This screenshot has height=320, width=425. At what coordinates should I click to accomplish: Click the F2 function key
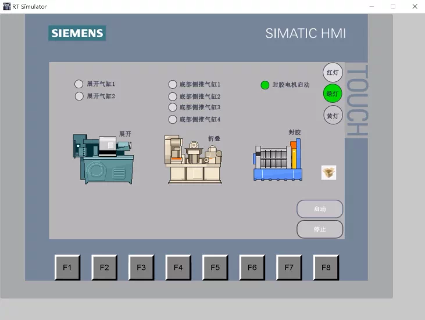[104, 268]
